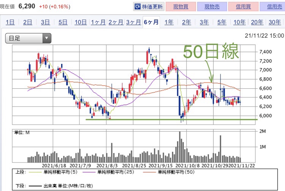Viewport: 285px width, 191px height.
Task: Select the 5年 period tab
Action: tap(222, 22)
